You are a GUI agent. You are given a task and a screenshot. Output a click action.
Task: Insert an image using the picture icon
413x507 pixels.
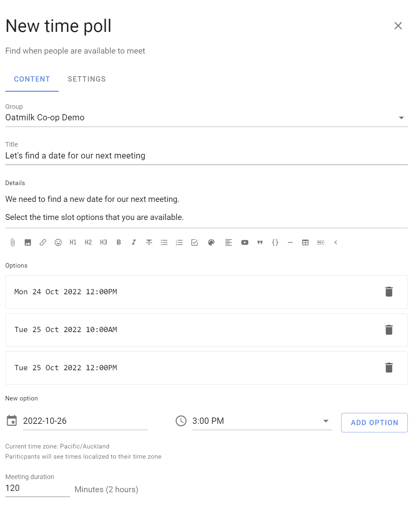[28, 242]
